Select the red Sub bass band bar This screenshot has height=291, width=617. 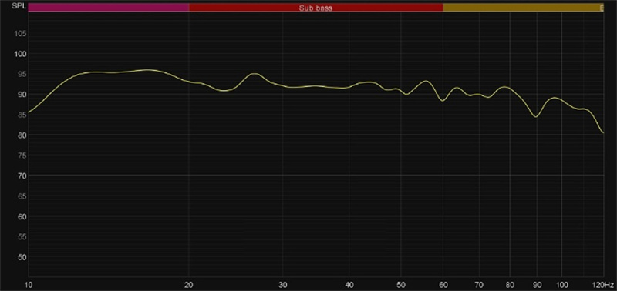(316, 8)
